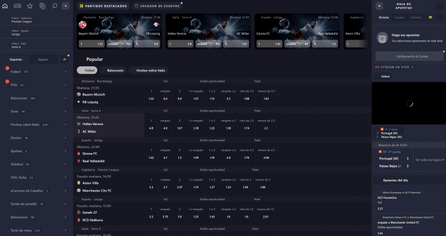
Task: Click the AC Milan crest in match list
Action: [x=79, y=131]
